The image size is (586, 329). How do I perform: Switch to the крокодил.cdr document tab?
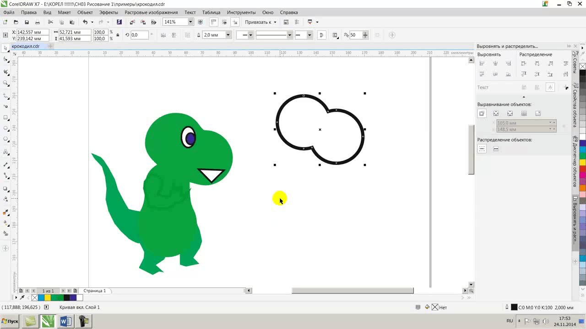[x=26, y=46]
